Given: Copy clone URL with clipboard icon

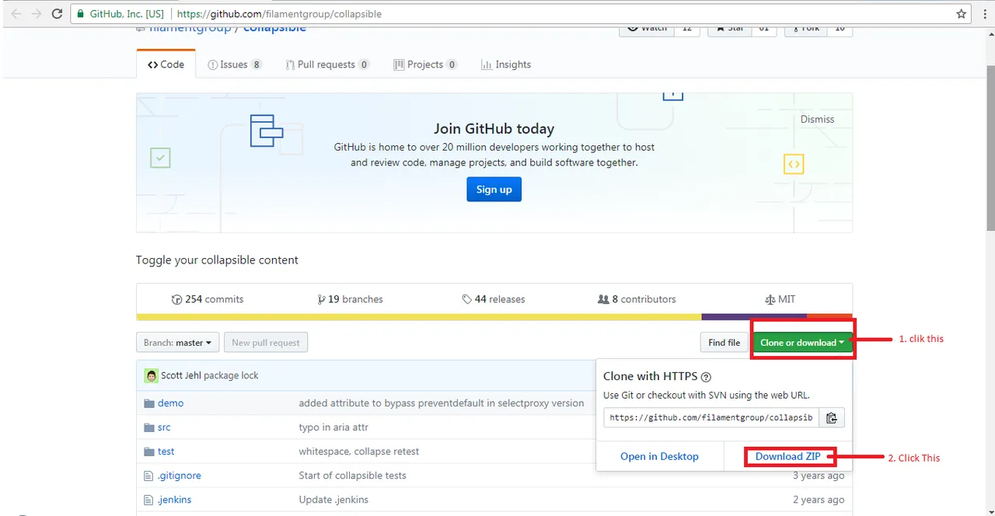Looking at the screenshot, I should pyautogui.click(x=831, y=417).
